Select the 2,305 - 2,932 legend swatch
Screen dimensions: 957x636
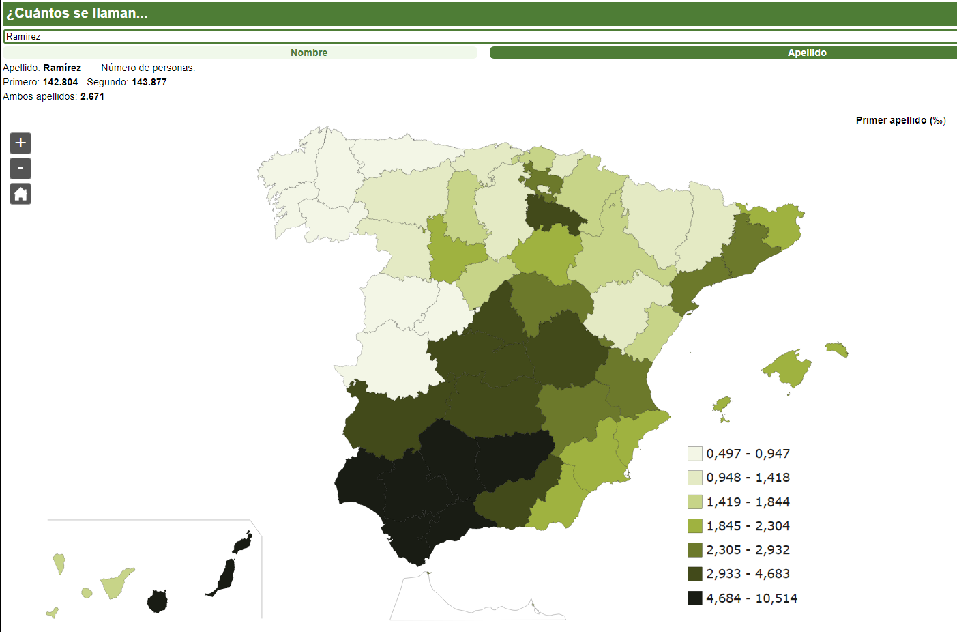[695, 550]
